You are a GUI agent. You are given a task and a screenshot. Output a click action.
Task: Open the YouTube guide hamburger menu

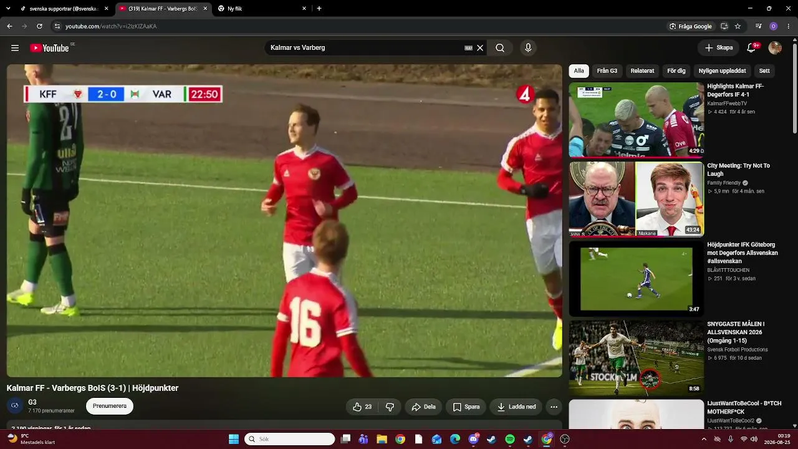[15, 48]
